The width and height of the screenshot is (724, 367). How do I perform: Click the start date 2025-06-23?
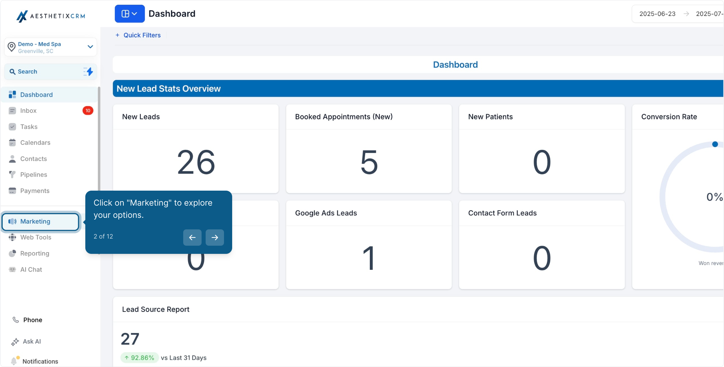pos(657,14)
